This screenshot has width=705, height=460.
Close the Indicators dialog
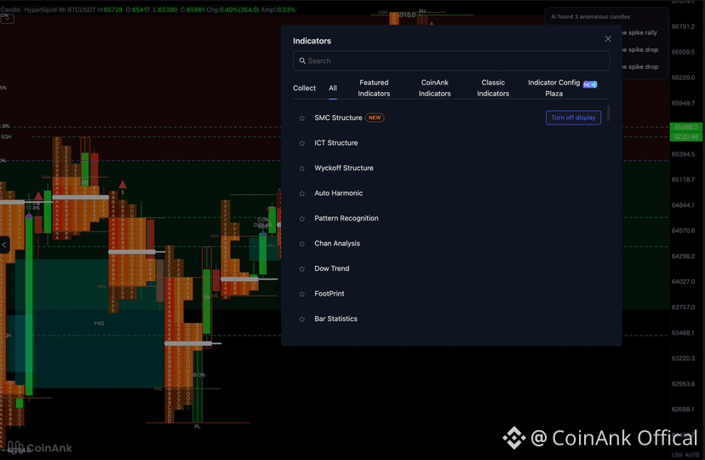608,39
